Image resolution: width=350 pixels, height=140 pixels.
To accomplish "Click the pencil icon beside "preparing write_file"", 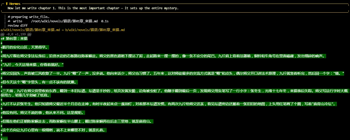I will 9,17.
